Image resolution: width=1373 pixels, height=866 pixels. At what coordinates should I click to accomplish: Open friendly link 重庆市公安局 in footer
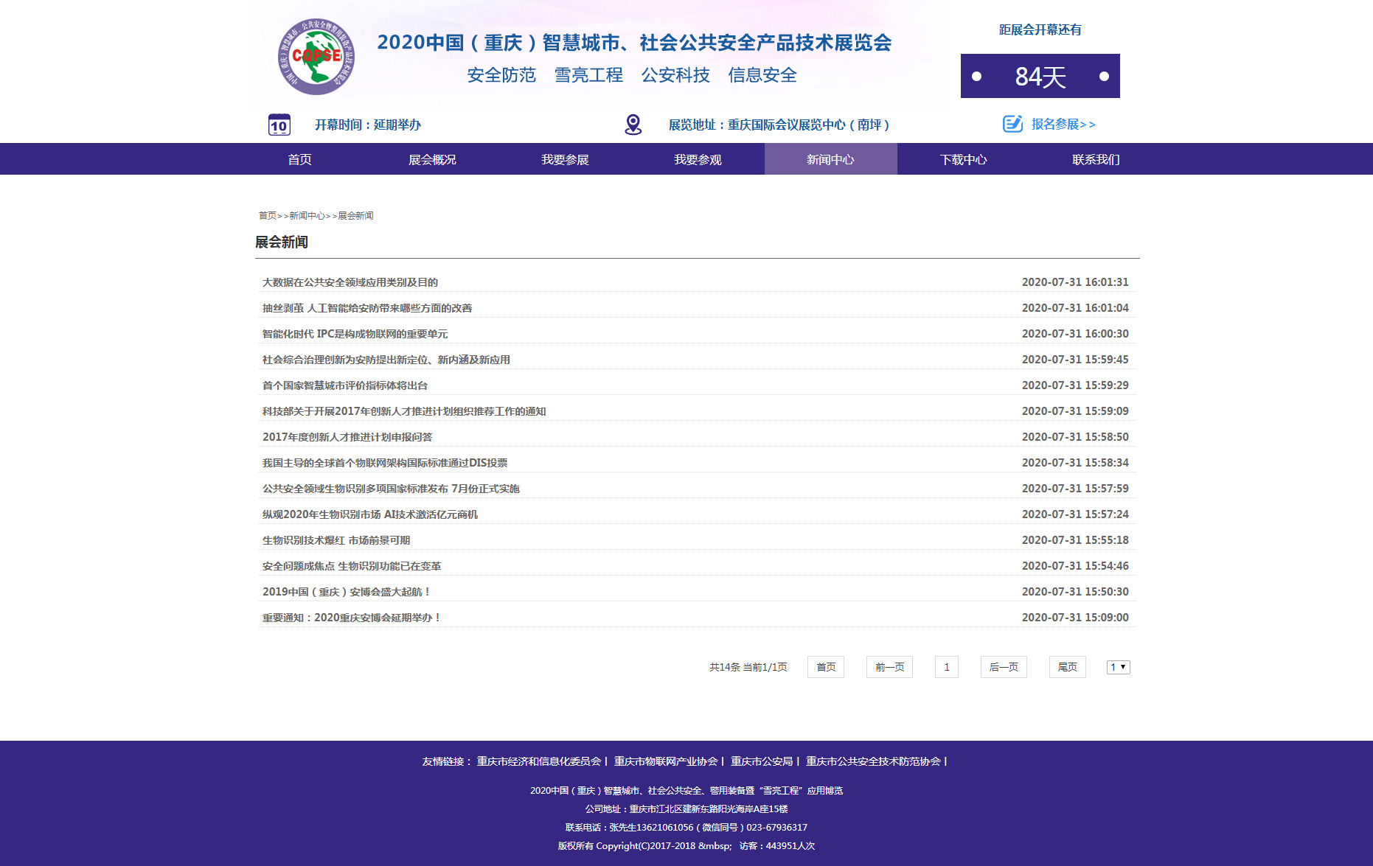click(762, 761)
